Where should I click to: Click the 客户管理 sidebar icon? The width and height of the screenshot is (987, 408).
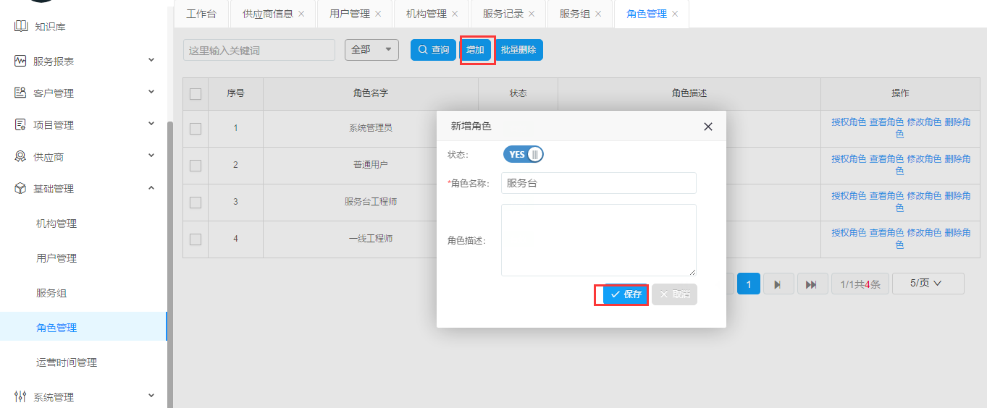coord(20,93)
